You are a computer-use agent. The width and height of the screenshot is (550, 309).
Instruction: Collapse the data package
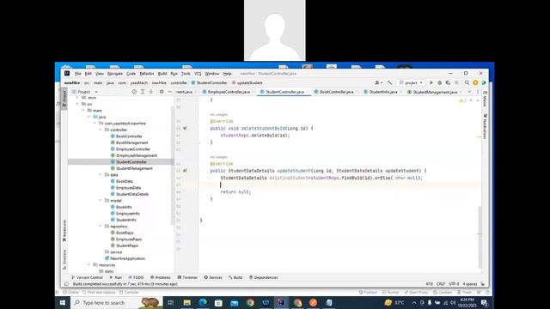101,174
